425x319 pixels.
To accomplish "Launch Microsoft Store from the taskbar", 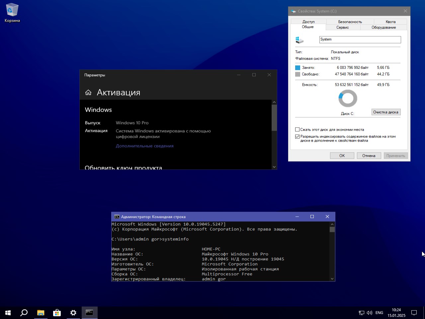I will pyautogui.click(x=57, y=313).
